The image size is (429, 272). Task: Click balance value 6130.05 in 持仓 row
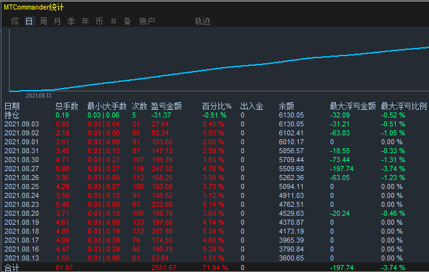pos(291,115)
